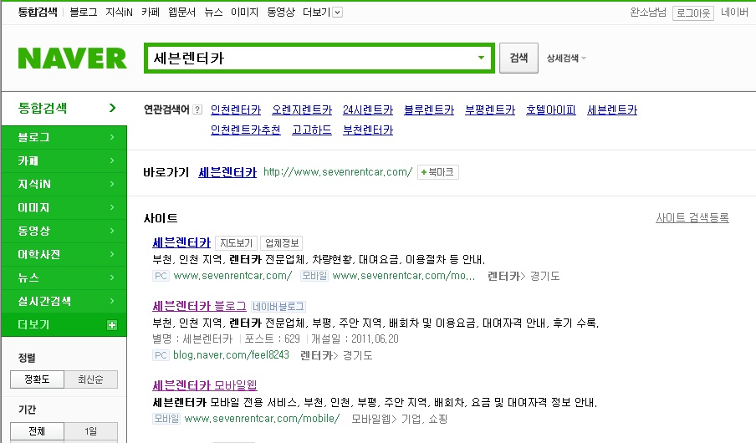Click related search 인천렌터카
Screen dimensions: 756x443
[236, 109]
